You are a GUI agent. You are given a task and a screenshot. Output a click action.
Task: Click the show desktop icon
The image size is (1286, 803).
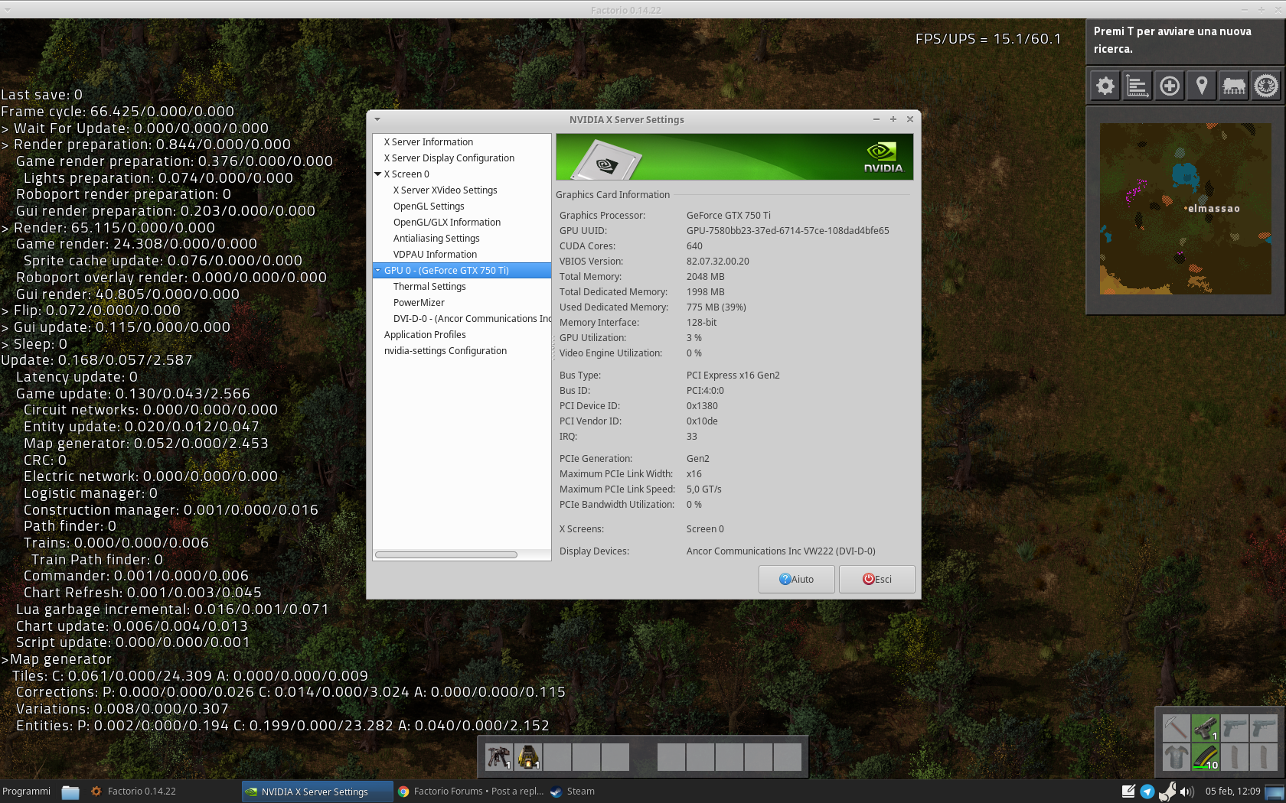(x=1275, y=792)
